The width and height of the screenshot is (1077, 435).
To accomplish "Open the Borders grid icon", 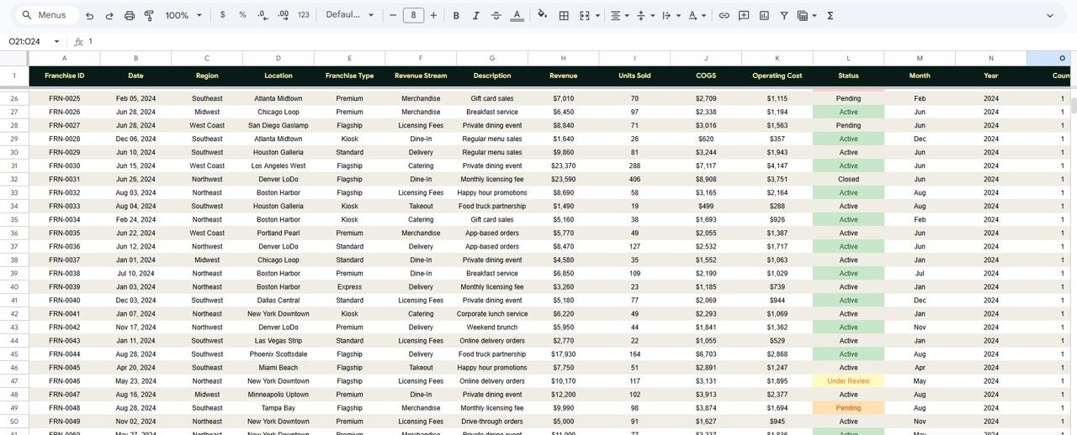I will point(564,15).
